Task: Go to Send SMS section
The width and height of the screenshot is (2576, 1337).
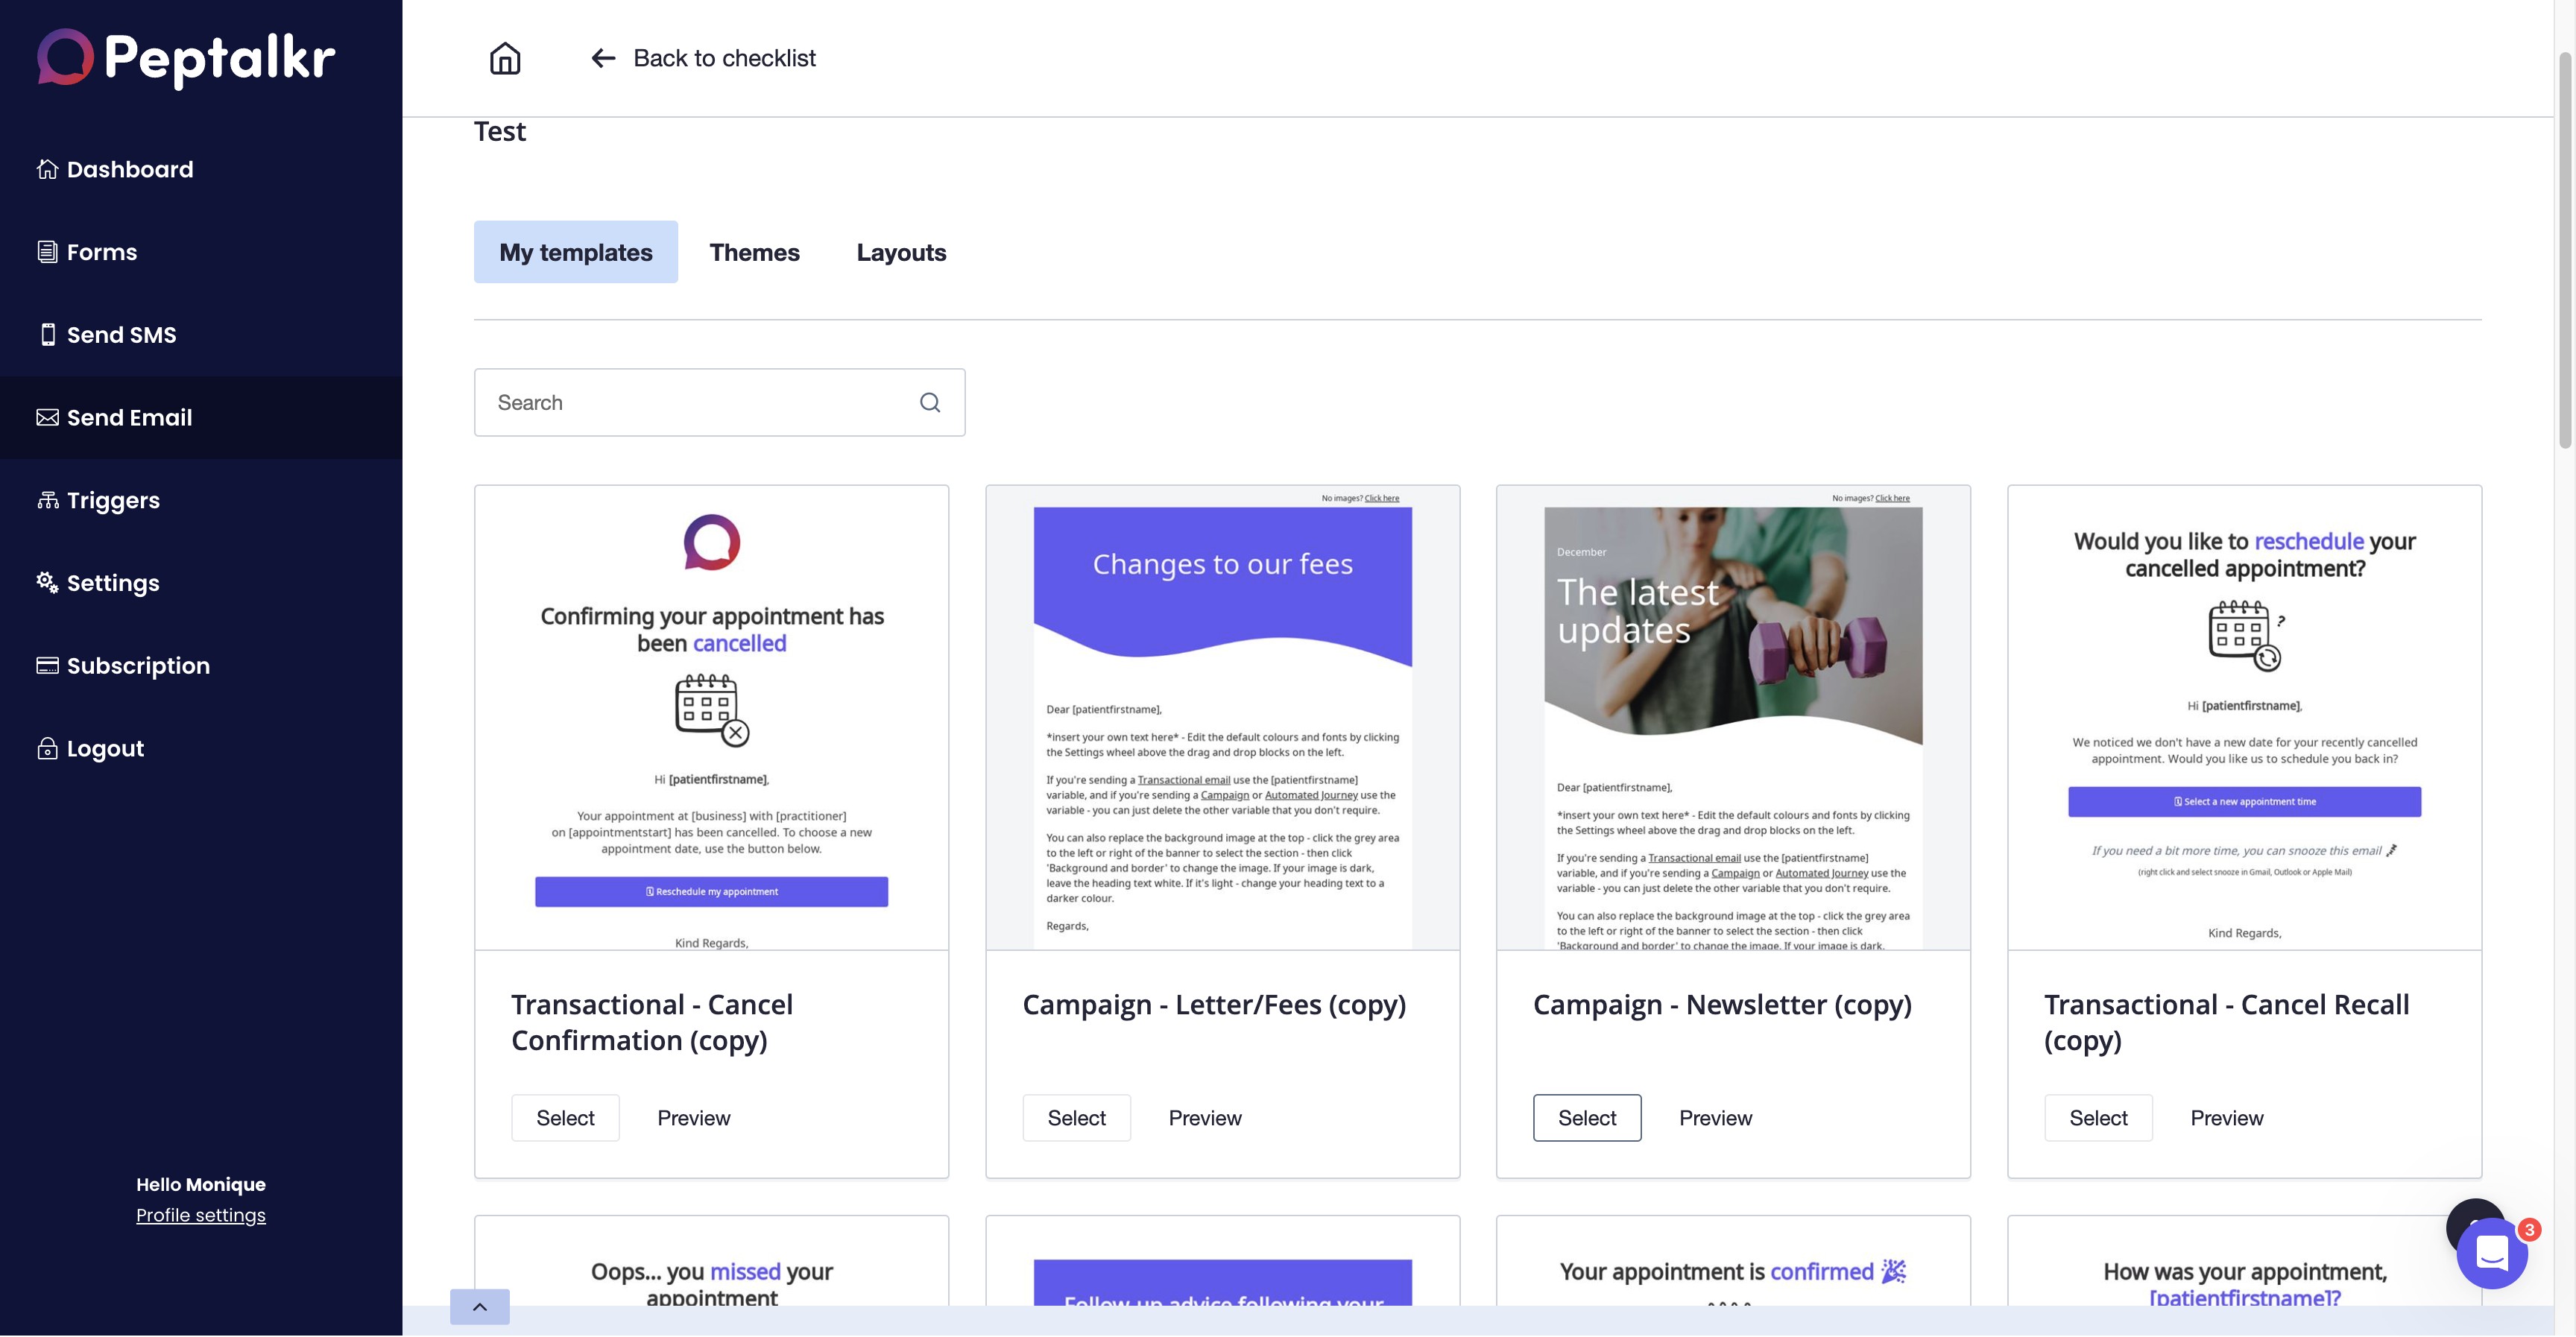Action: pyautogui.click(x=121, y=335)
